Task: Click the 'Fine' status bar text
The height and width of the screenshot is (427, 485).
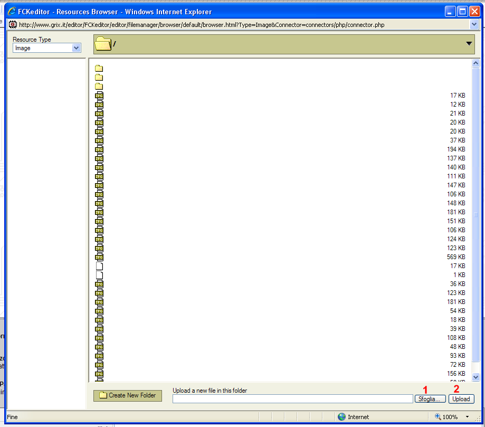Action: [x=12, y=417]
